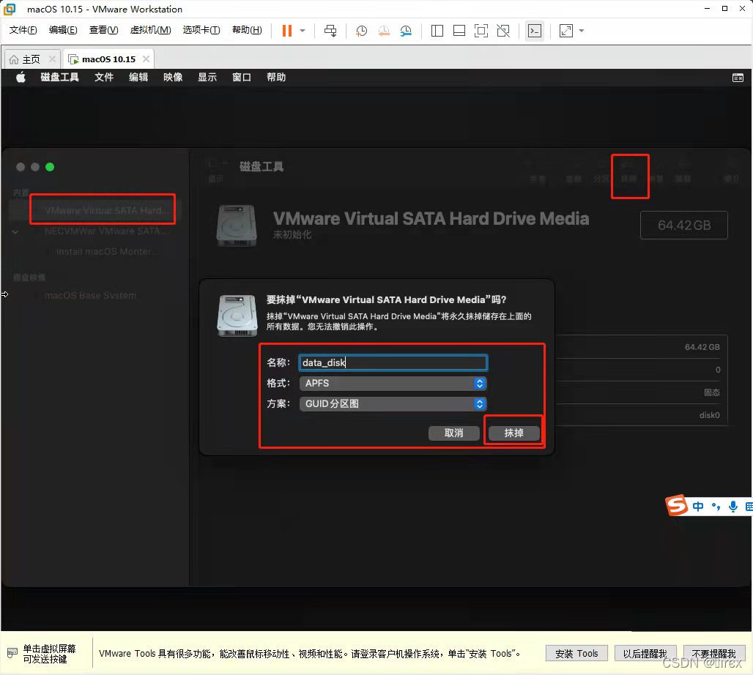Viewport: 753px width, 675px height.
Task: Click the 64.42 GB capacity box
Action: (x=684, y=225)
